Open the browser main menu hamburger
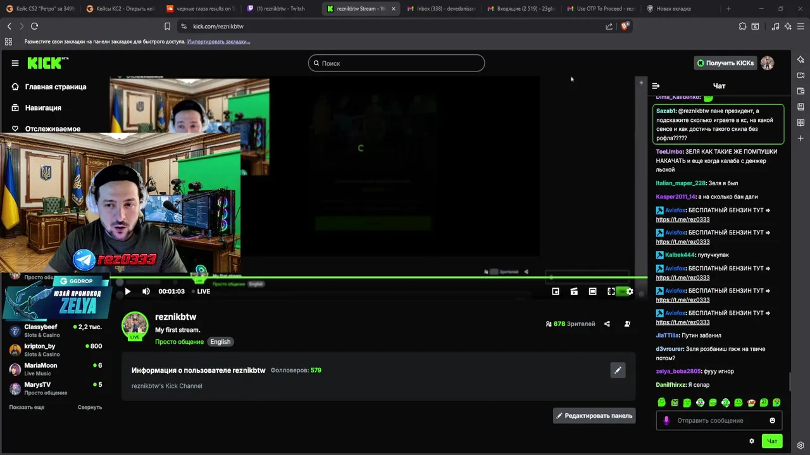 [801, 26]
